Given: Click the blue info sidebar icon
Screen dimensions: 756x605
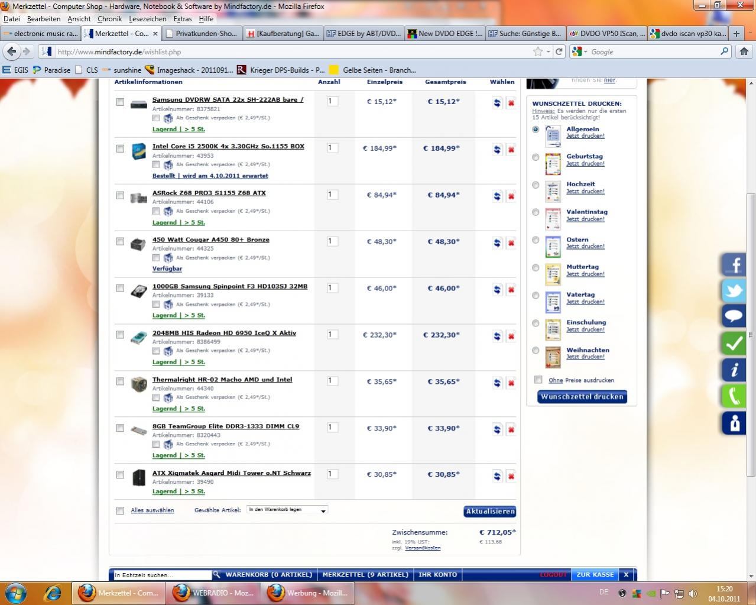Looking at the screenshot, I should point(734,370).
